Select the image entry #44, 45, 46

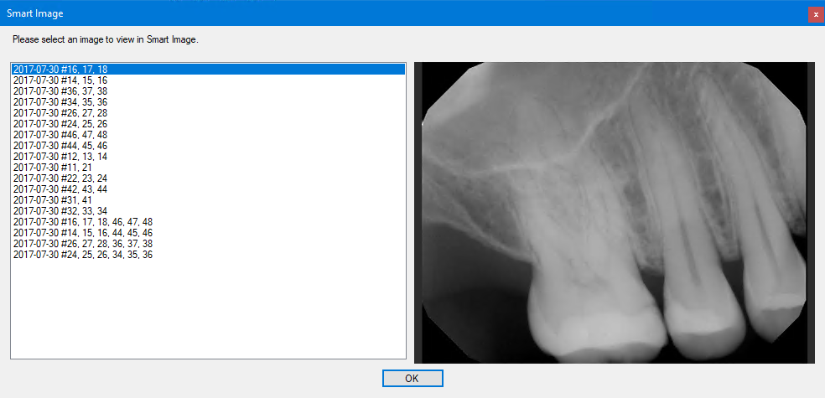tap(60, 146)
